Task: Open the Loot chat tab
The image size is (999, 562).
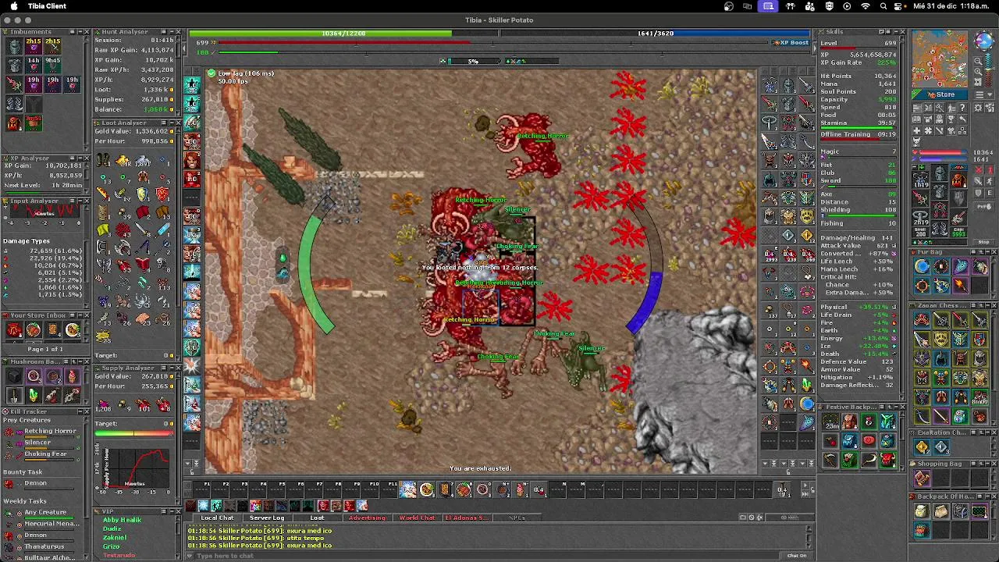Action: point(317,518)
